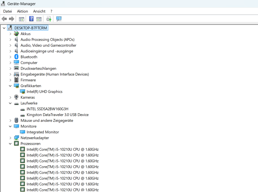Expand the Netzwerkadapter category
The height and width of the screenshot is (192, 258).
click(x=10, y=138)
